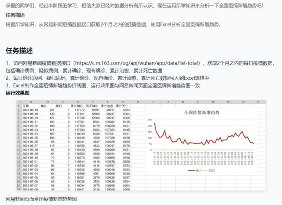282x205 pixels.
Task: Click the date cell 2021-06-24
Action: [30, 134]
